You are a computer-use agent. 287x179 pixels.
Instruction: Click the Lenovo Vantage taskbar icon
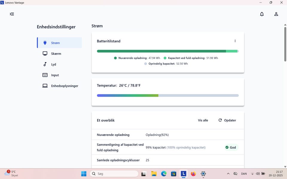183,174
